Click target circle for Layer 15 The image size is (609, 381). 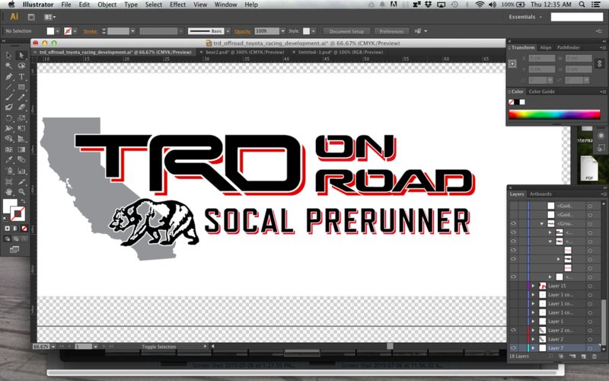tap(590, 286)
